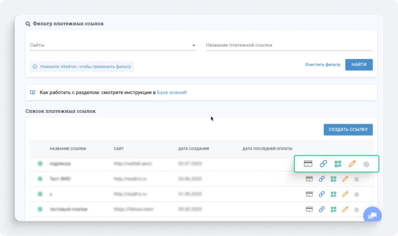Open the support chat widget
The width and height of the screenshot is (398, 236).
pos(372,216)
